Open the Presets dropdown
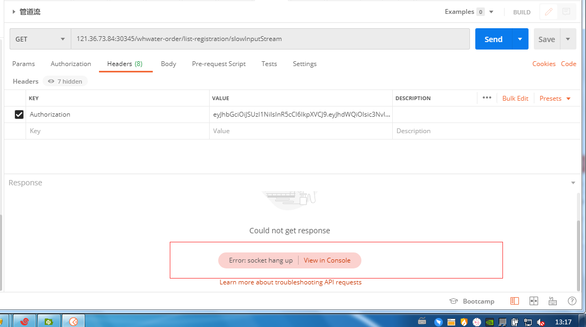The height and width of the screenshot is (327, 586). [555, 98]
